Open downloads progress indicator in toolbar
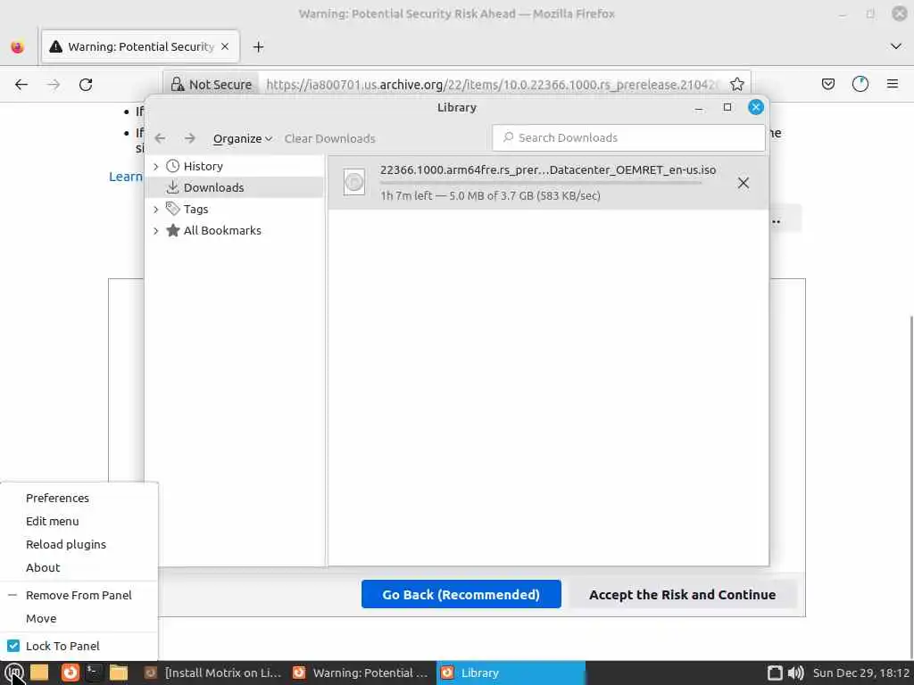The width and height of the screenshot is (914, 685). click(x=860, y=85)
